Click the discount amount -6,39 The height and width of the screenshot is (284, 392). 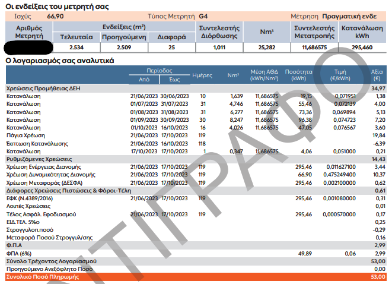[x=380, y=144]
